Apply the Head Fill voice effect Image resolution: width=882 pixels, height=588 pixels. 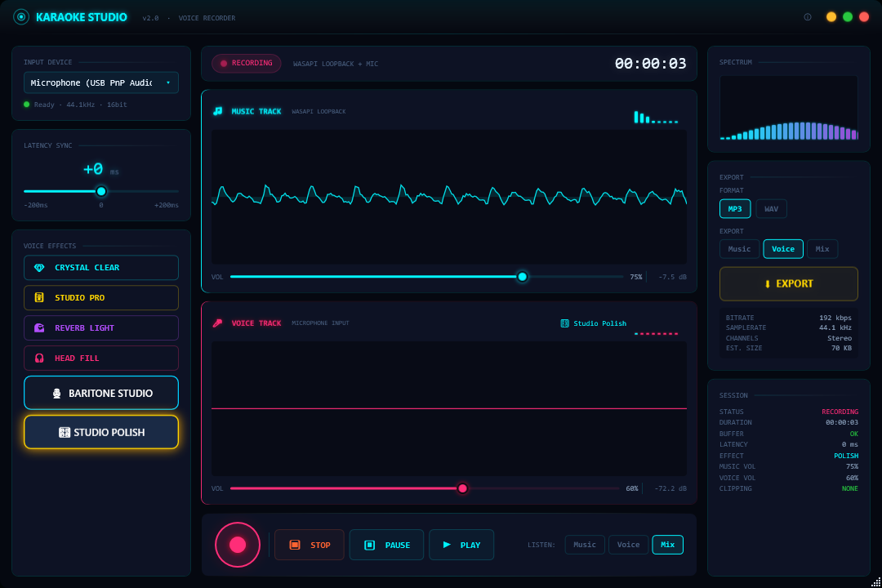tap(101, 359)
